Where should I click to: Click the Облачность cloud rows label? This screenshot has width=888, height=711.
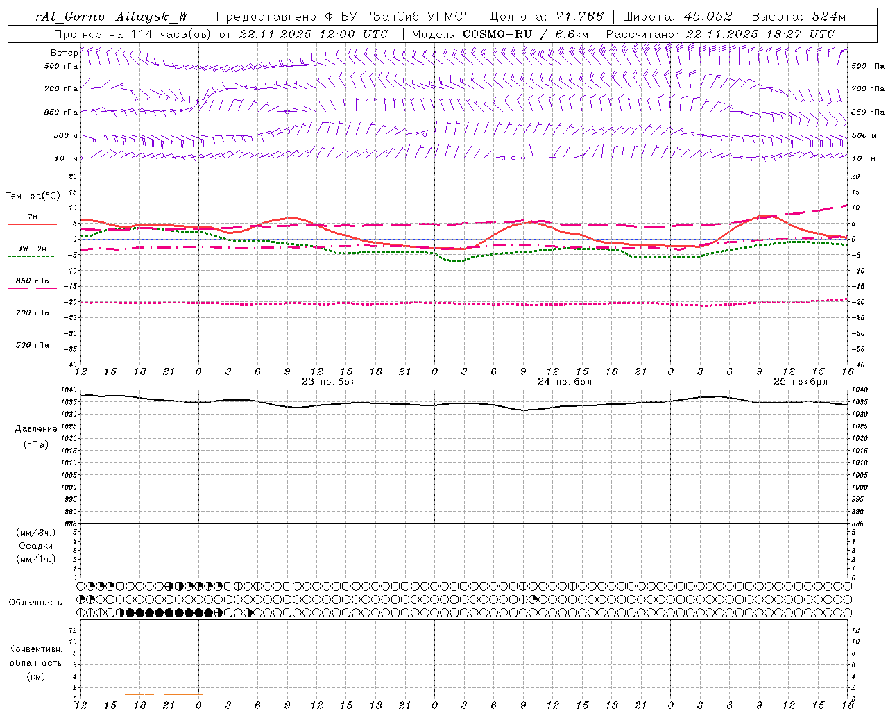(35, 603)
